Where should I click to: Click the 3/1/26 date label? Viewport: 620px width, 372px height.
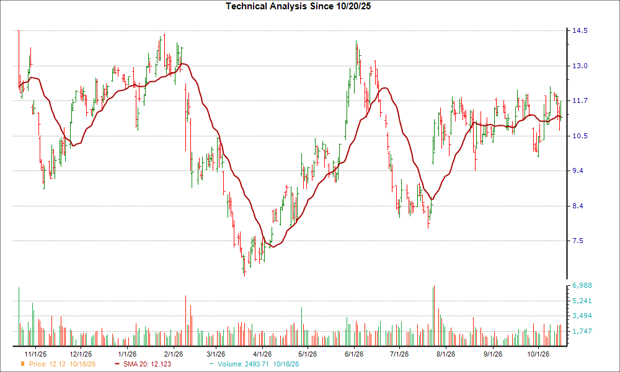(216, 354)
